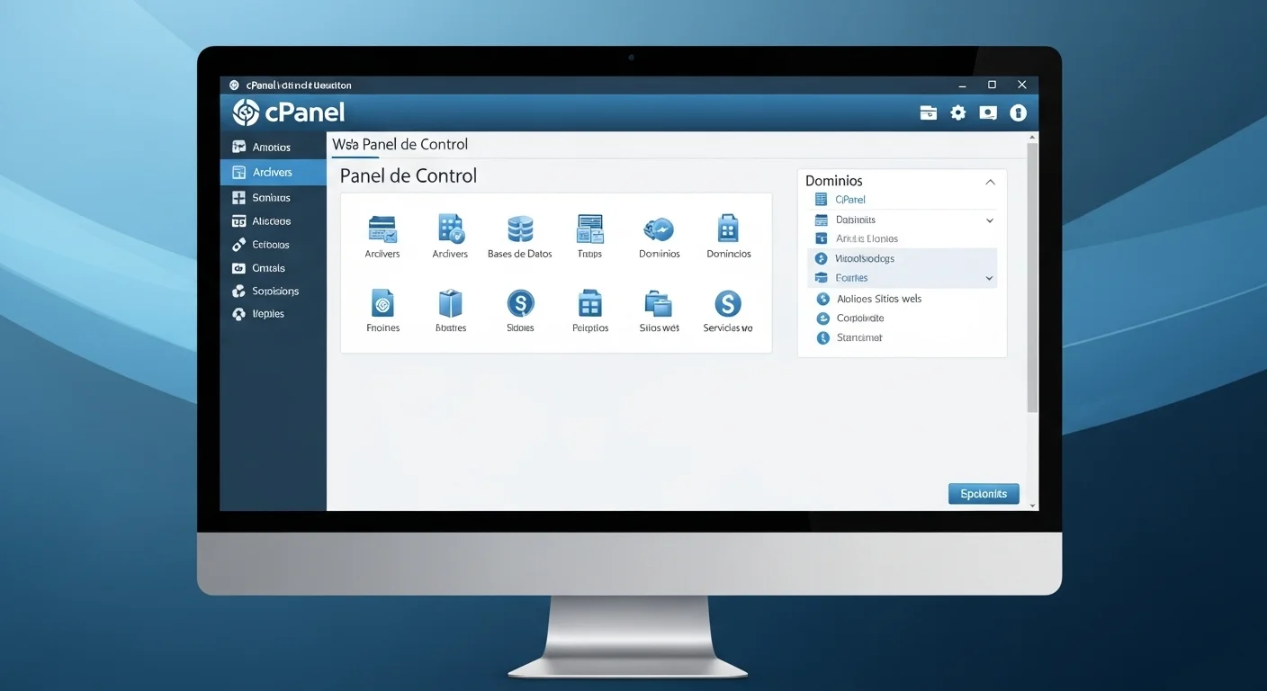Viewport: 1267px width, 691px height.
Task: Select Soniaros in the left sidebar
Action: [273, 197]
